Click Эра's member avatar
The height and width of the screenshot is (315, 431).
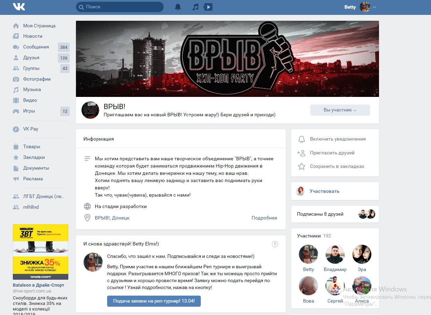(362, 254)
